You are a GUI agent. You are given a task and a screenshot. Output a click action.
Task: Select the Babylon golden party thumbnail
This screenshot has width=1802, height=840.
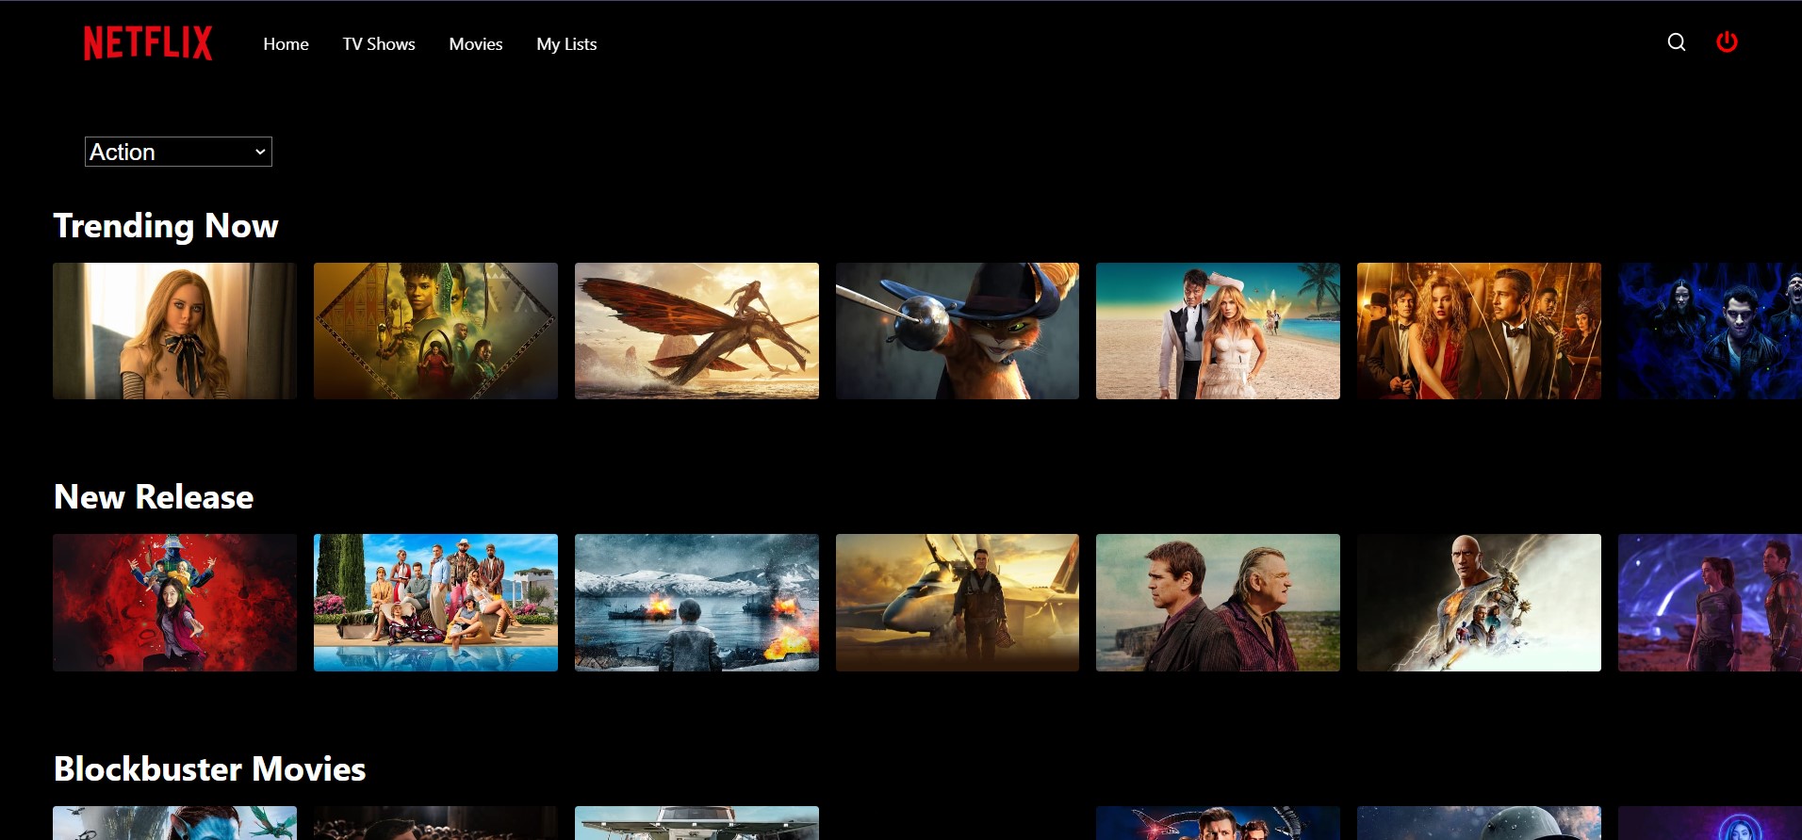[x=1479, y=331]
